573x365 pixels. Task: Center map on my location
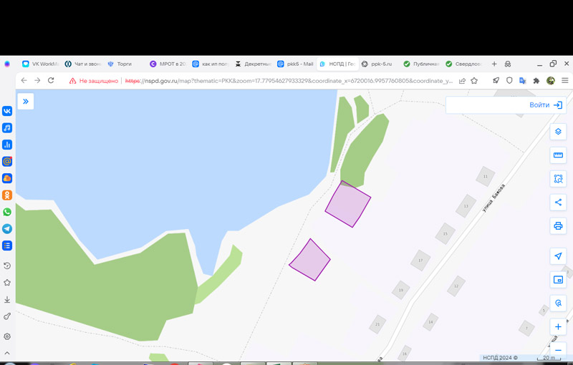(x=558, y=256)
